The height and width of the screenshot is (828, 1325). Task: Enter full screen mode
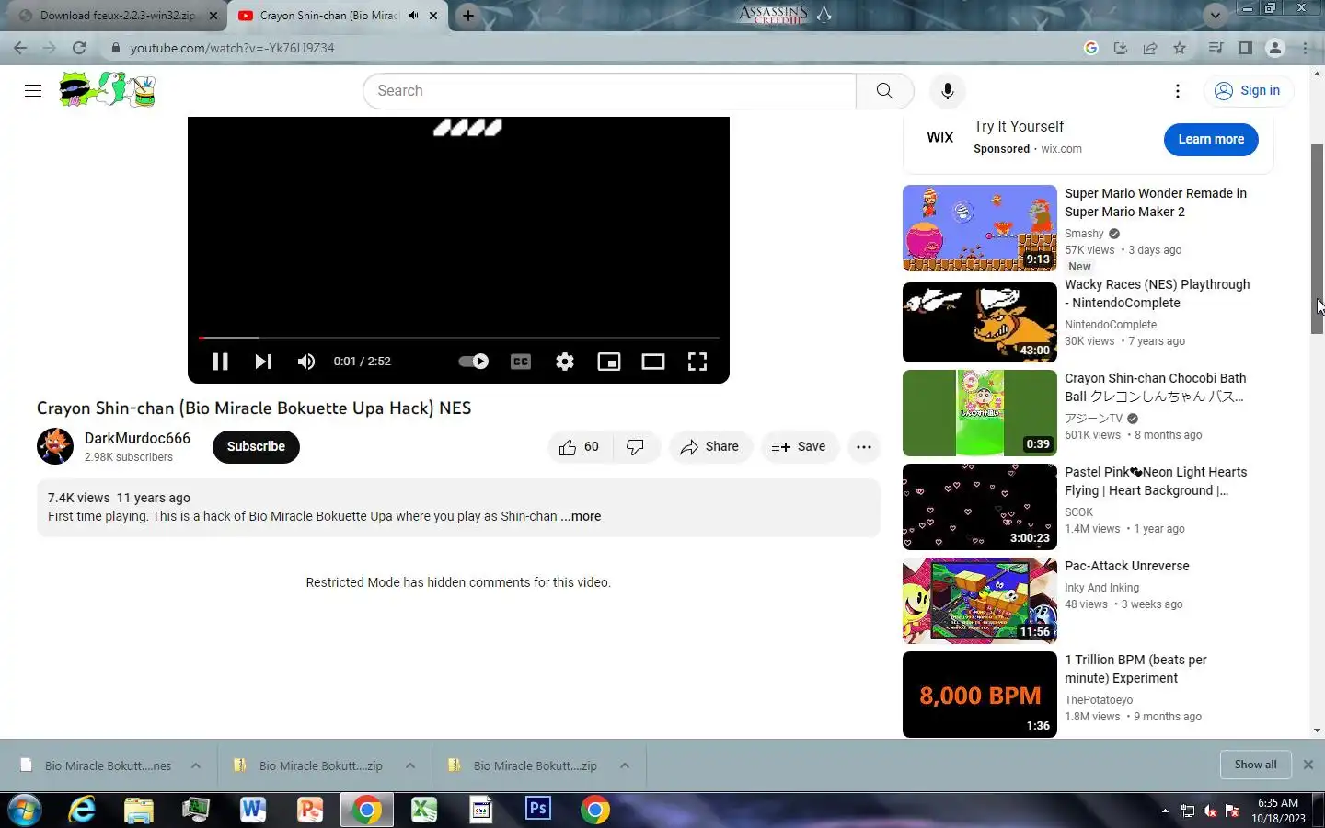[x=697, y=362]
